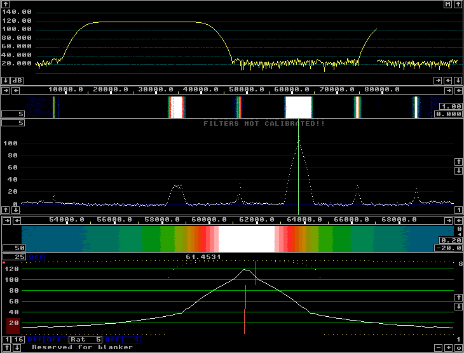Click the green frequency cursor line near 64000.0
This screenshot has width=464, height=353.
coord(298,167)
